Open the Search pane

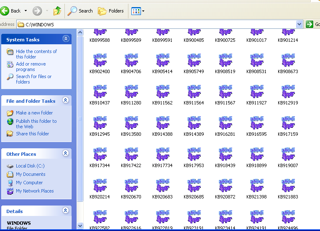point(80,11)
